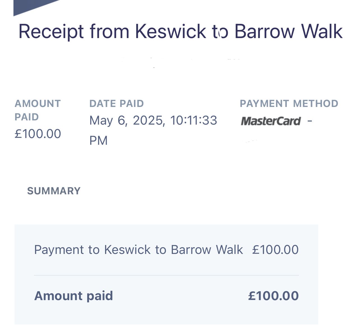Click Barrow Walk in the title
The image size is (348, 334).
289,32
